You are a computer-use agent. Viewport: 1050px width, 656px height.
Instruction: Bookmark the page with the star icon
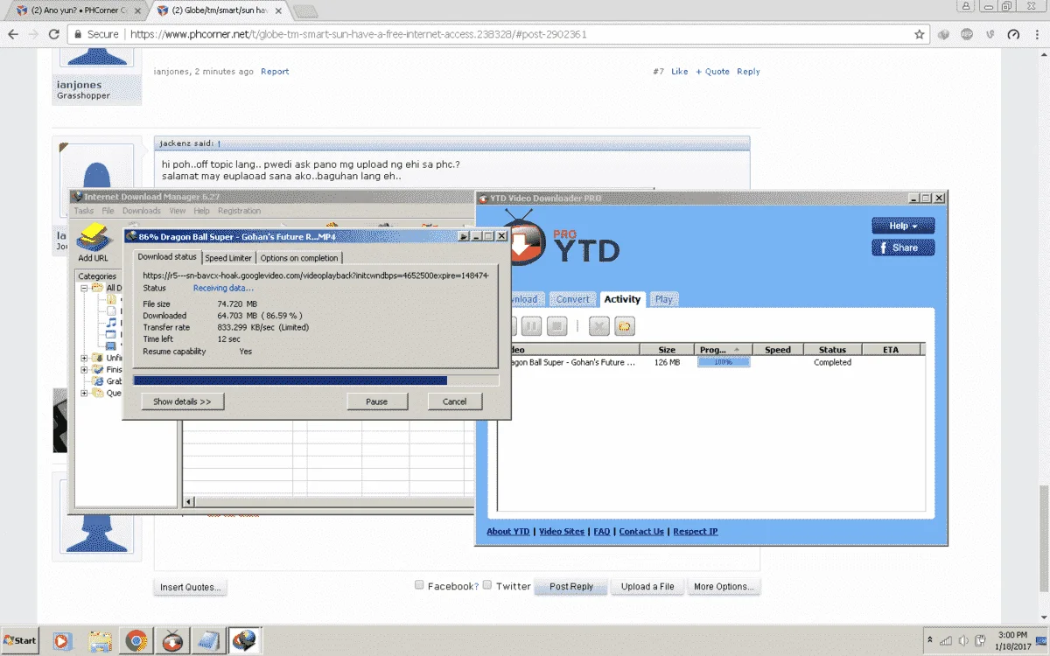click(x=920, y=34)
